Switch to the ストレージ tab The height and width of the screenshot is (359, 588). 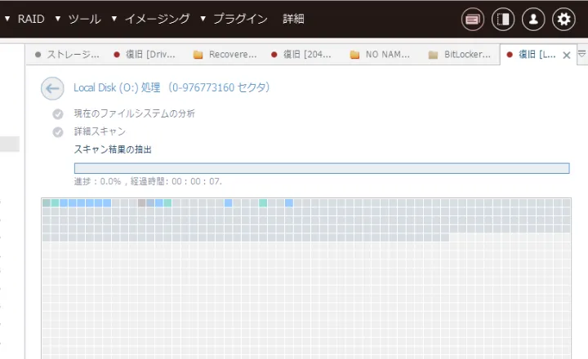pos(68,55)
